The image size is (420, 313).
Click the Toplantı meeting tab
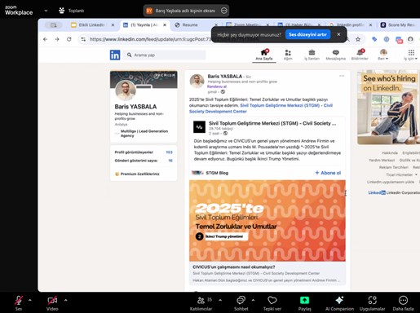72,11
